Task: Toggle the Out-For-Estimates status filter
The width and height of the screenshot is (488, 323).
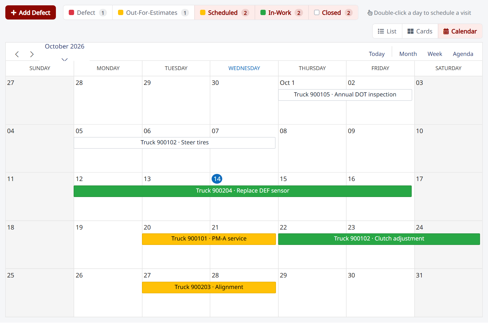Action: click(153, 13)
